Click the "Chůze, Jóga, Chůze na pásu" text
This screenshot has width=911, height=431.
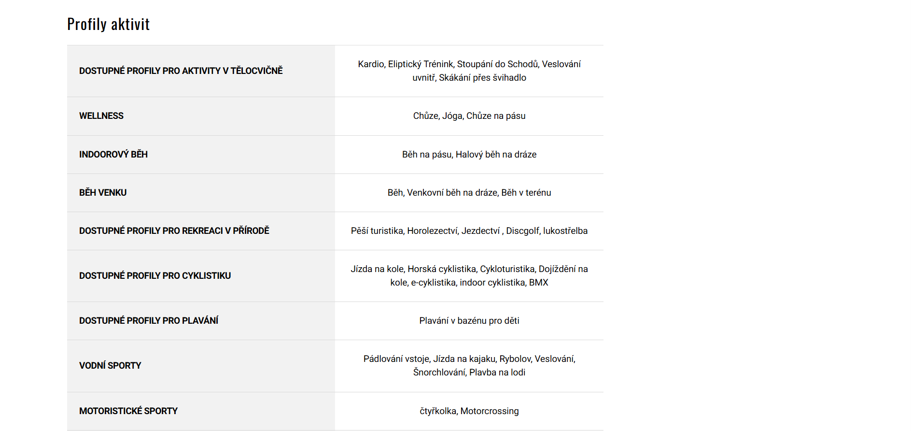[x=469, y=116]
